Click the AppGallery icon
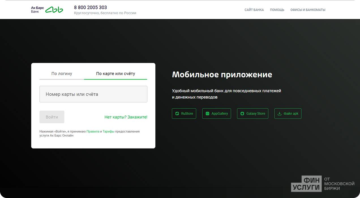Viewport: 360px width, 198px height. pos(207,113)
